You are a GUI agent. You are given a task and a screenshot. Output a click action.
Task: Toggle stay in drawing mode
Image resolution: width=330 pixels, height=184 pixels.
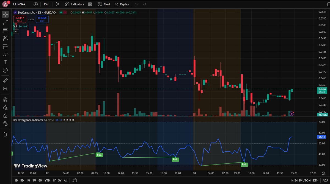5,107
